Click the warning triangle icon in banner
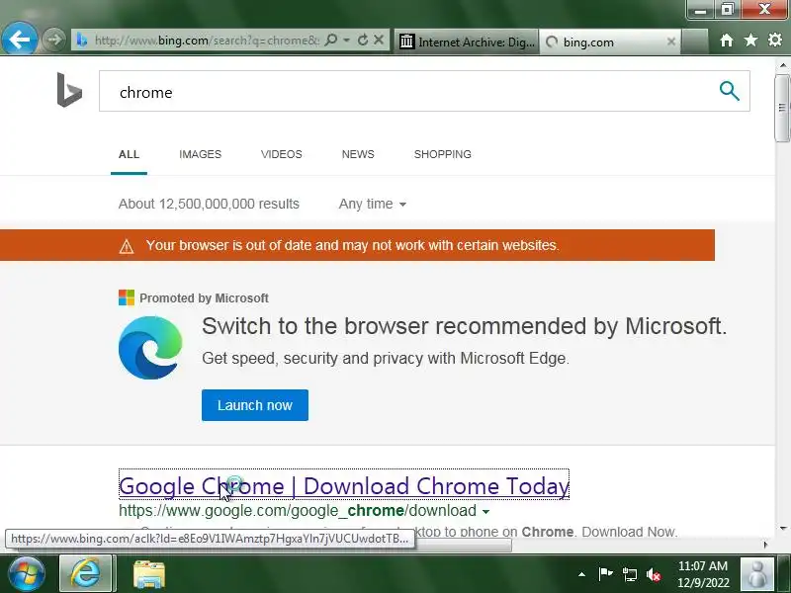This screenshot has width=791, height=593. pyautogui.click(x=127, y=246)
